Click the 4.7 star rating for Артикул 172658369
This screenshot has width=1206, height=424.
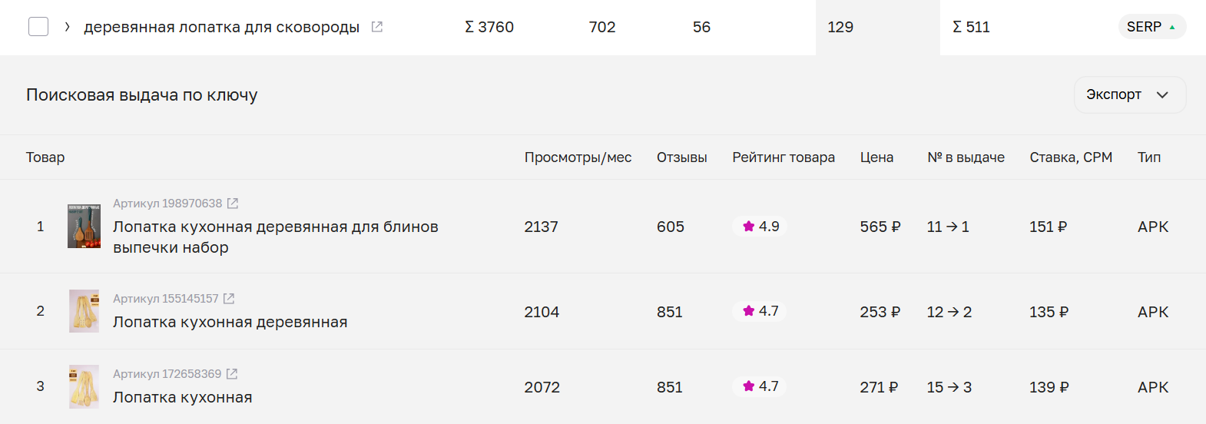coord(760,386)
